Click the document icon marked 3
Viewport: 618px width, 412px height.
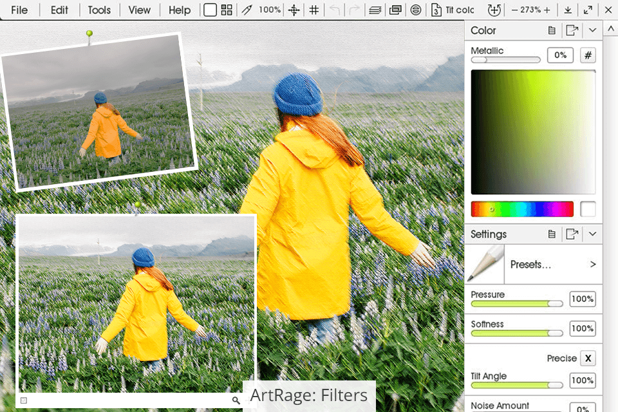click(x=436, y=10)
